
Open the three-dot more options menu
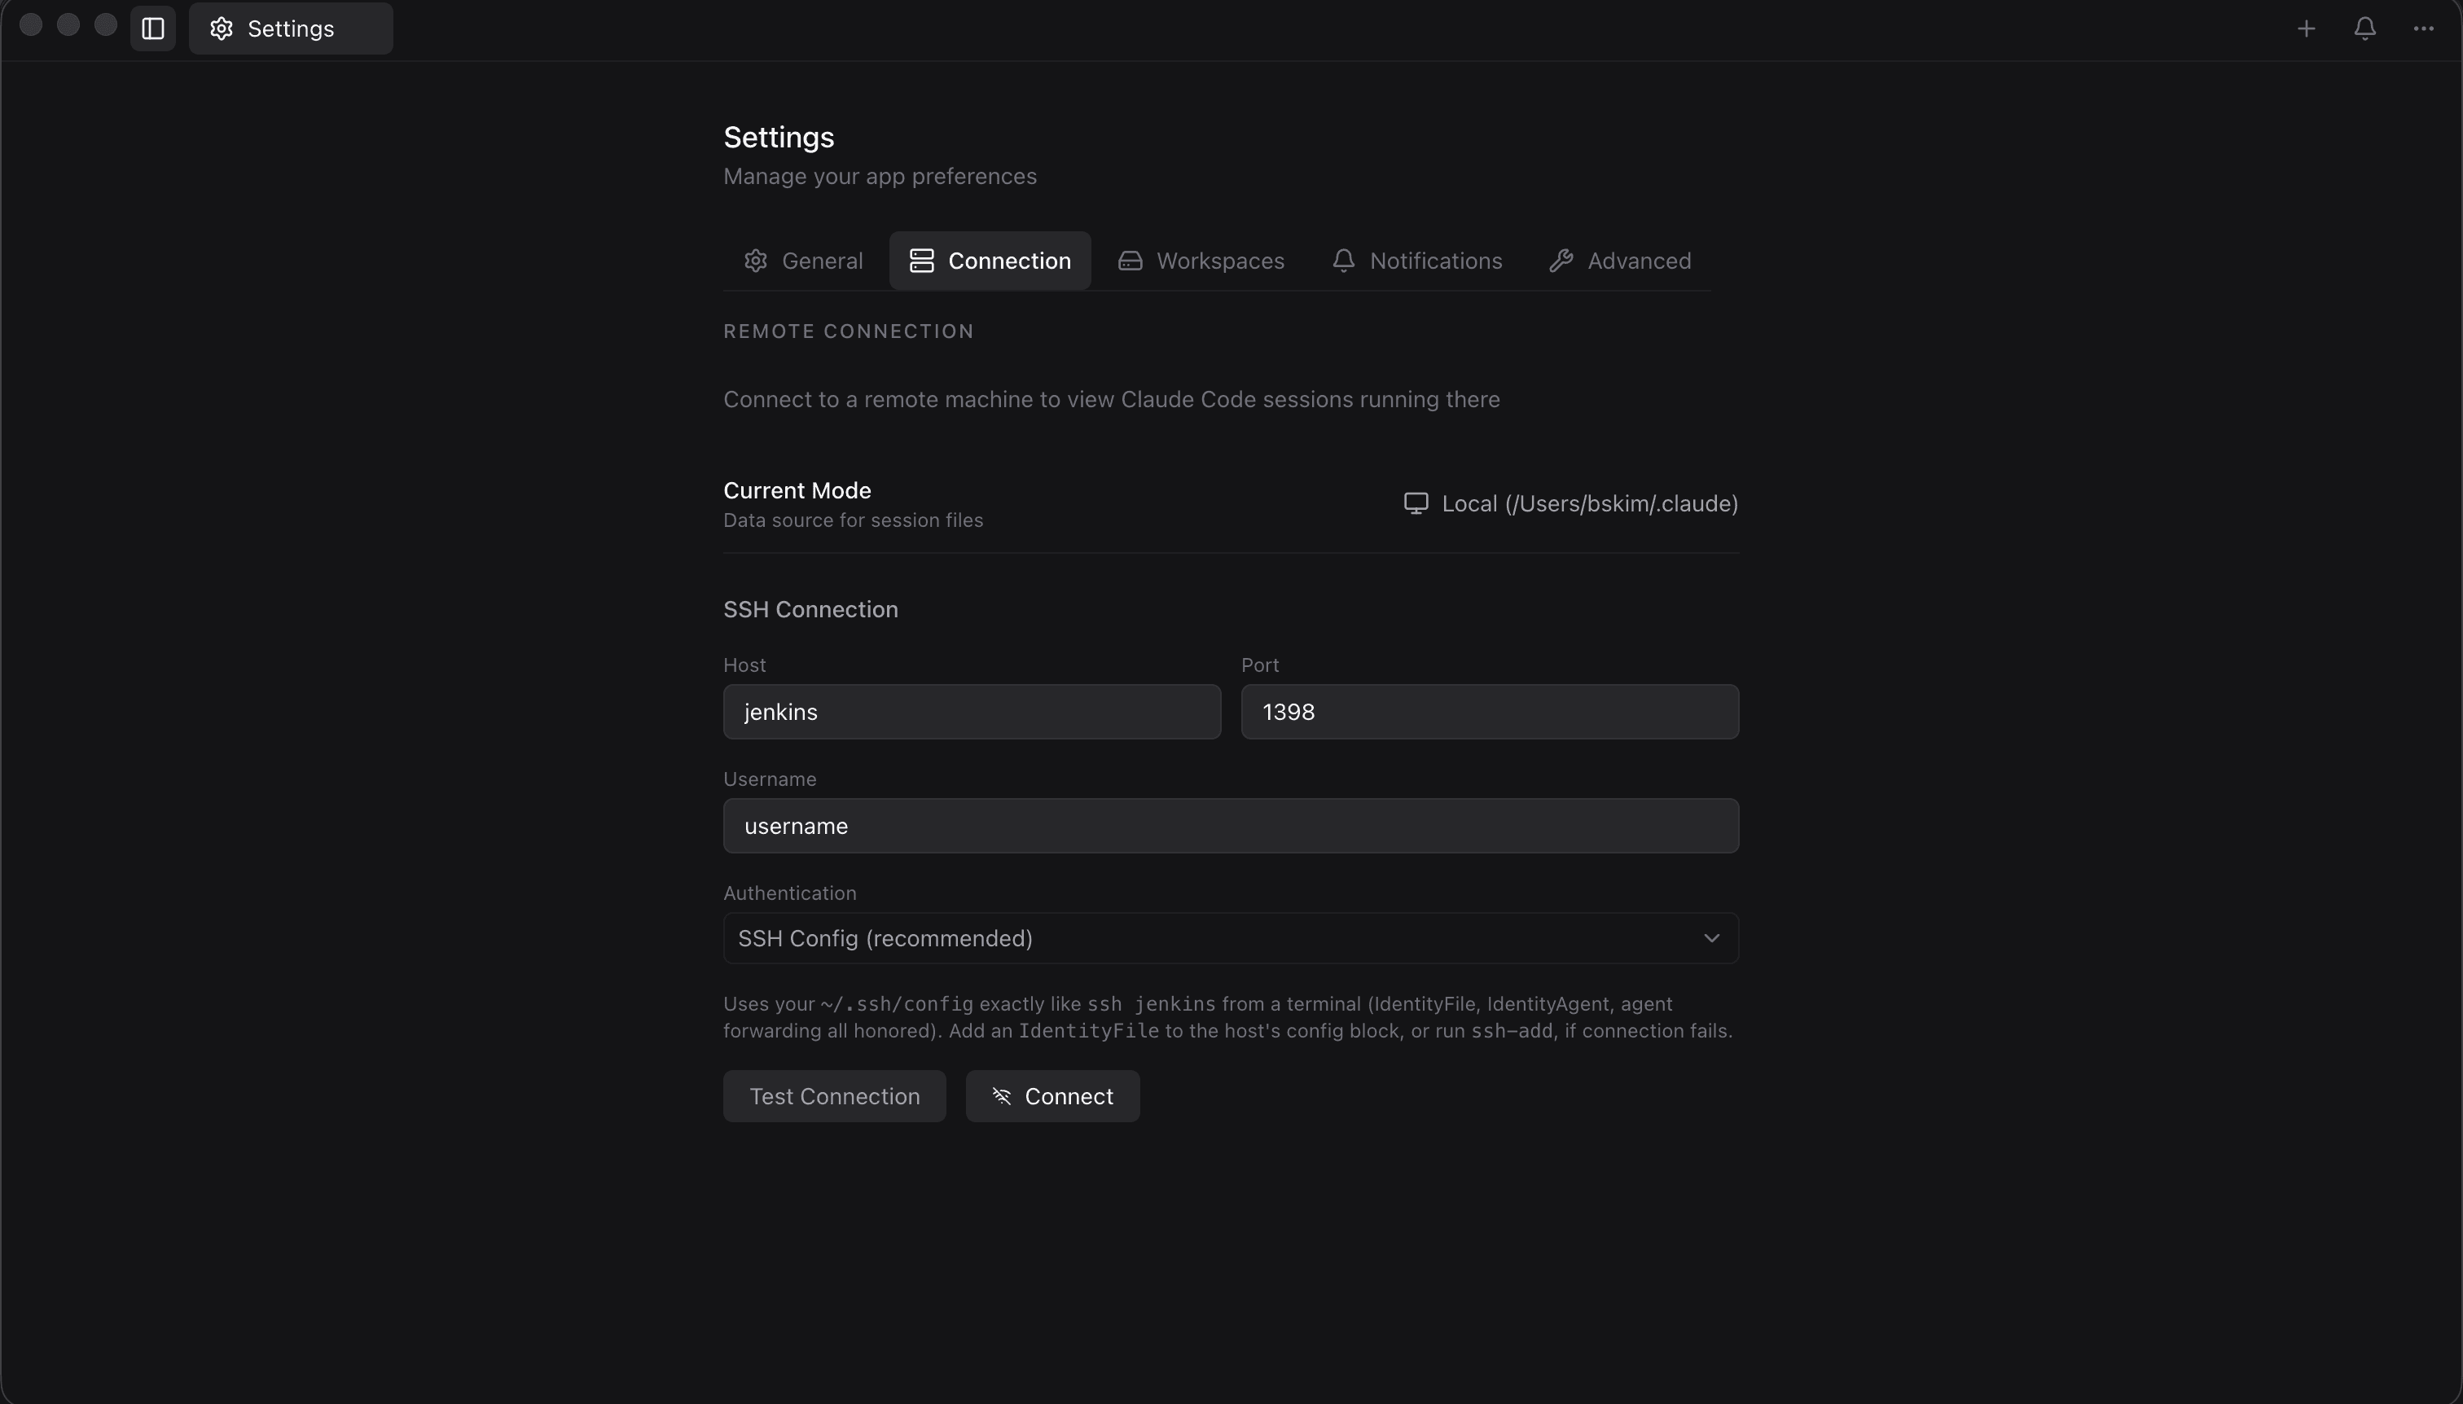[2423, 28]
